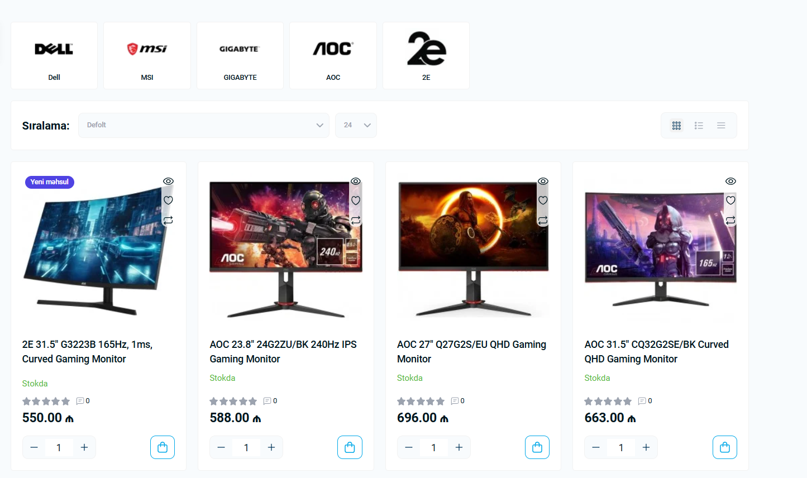Add AOC 24G2ZU/BK monitor to cart
This screenshot has height=478, width=807.
[x=350, y=447]
